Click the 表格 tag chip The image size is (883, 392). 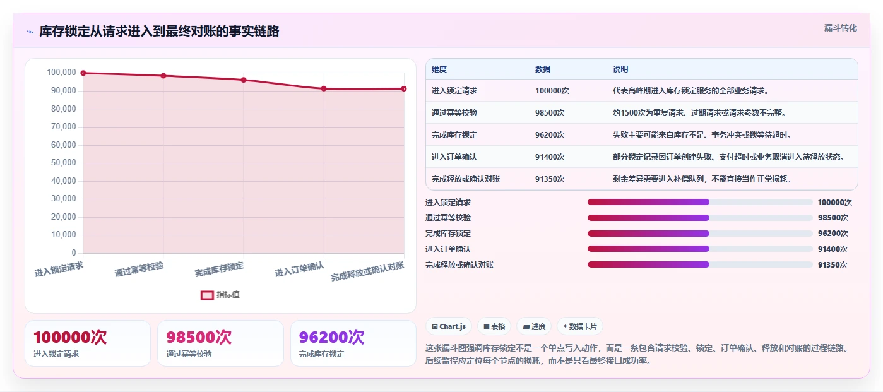pos(494,326)
